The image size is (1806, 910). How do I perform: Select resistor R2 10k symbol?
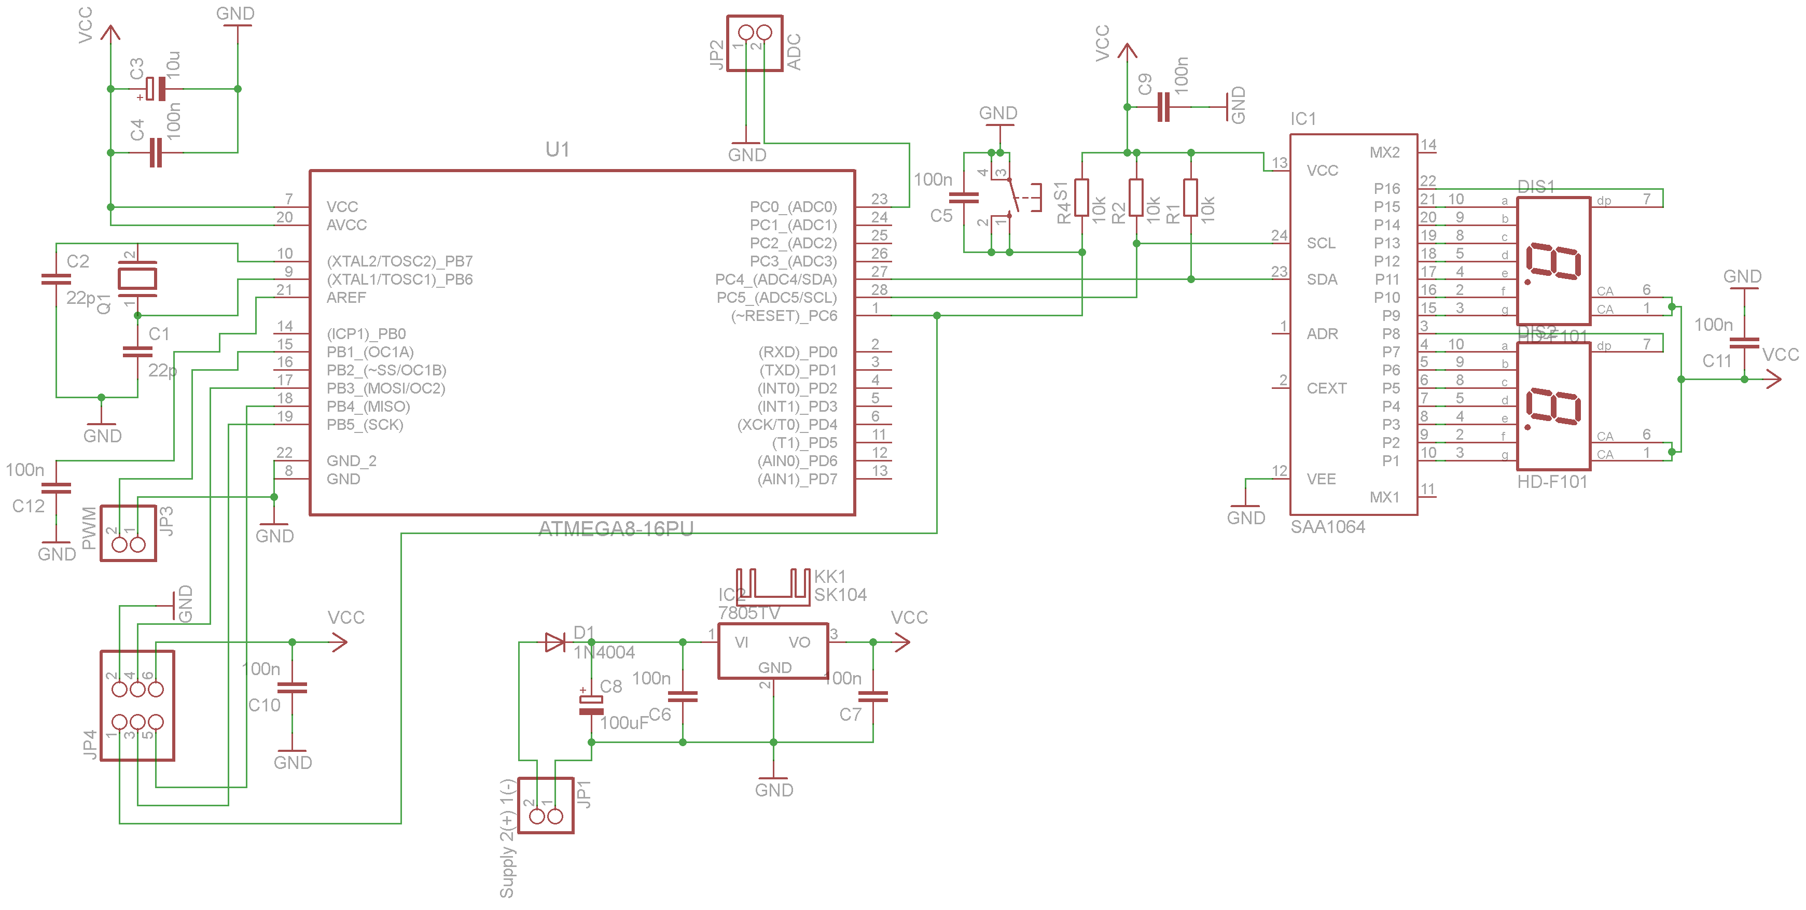click(1136, 198)
